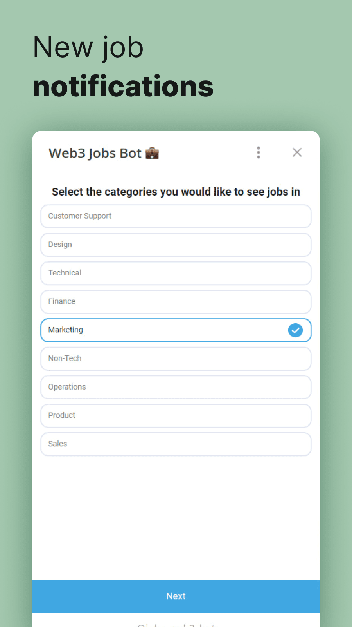Confirm choices with the blue Next bar
The image size is (352, 627).
click(x=176, y=596)
